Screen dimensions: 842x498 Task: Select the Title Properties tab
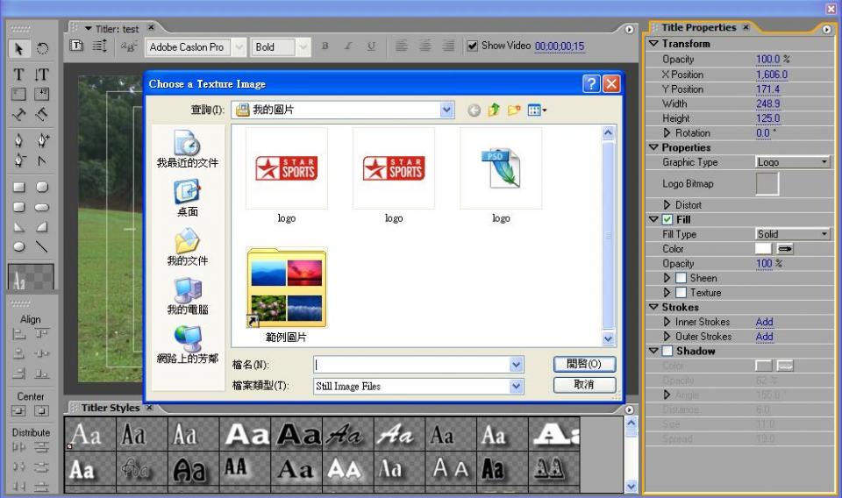tap(699, 28)
